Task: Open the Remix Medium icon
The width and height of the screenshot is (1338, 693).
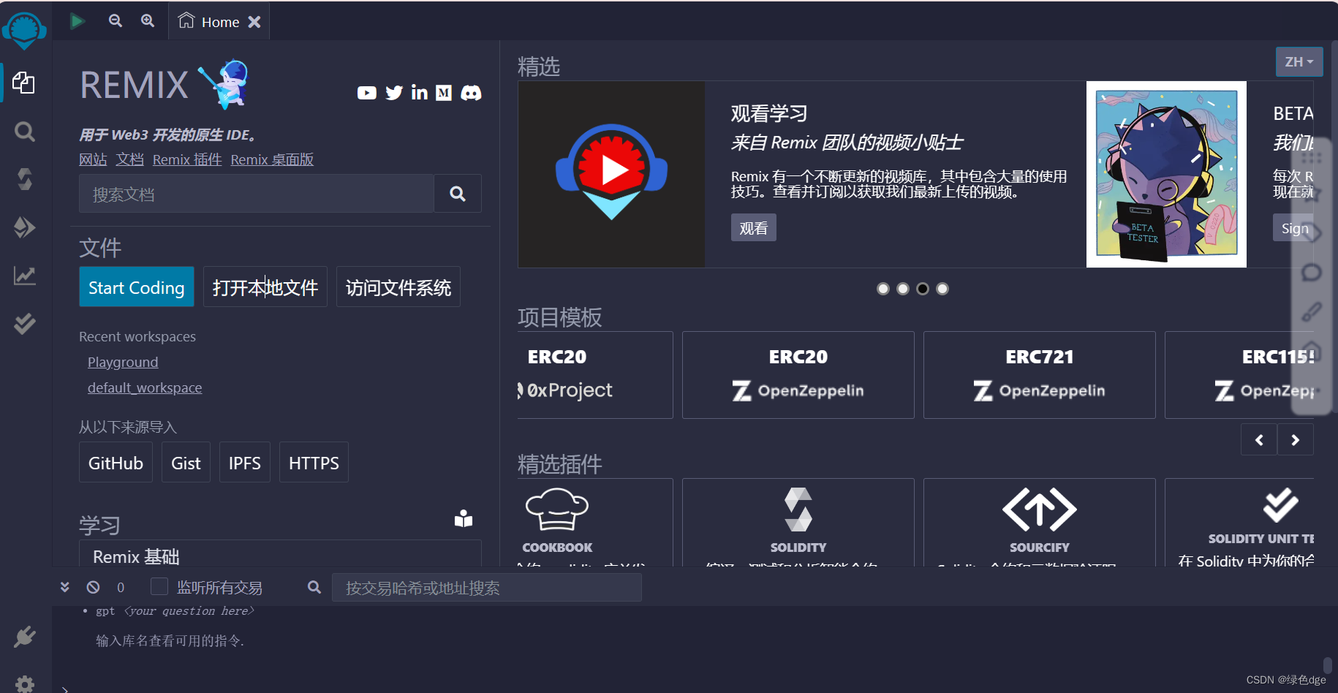Action: (444, 93)
